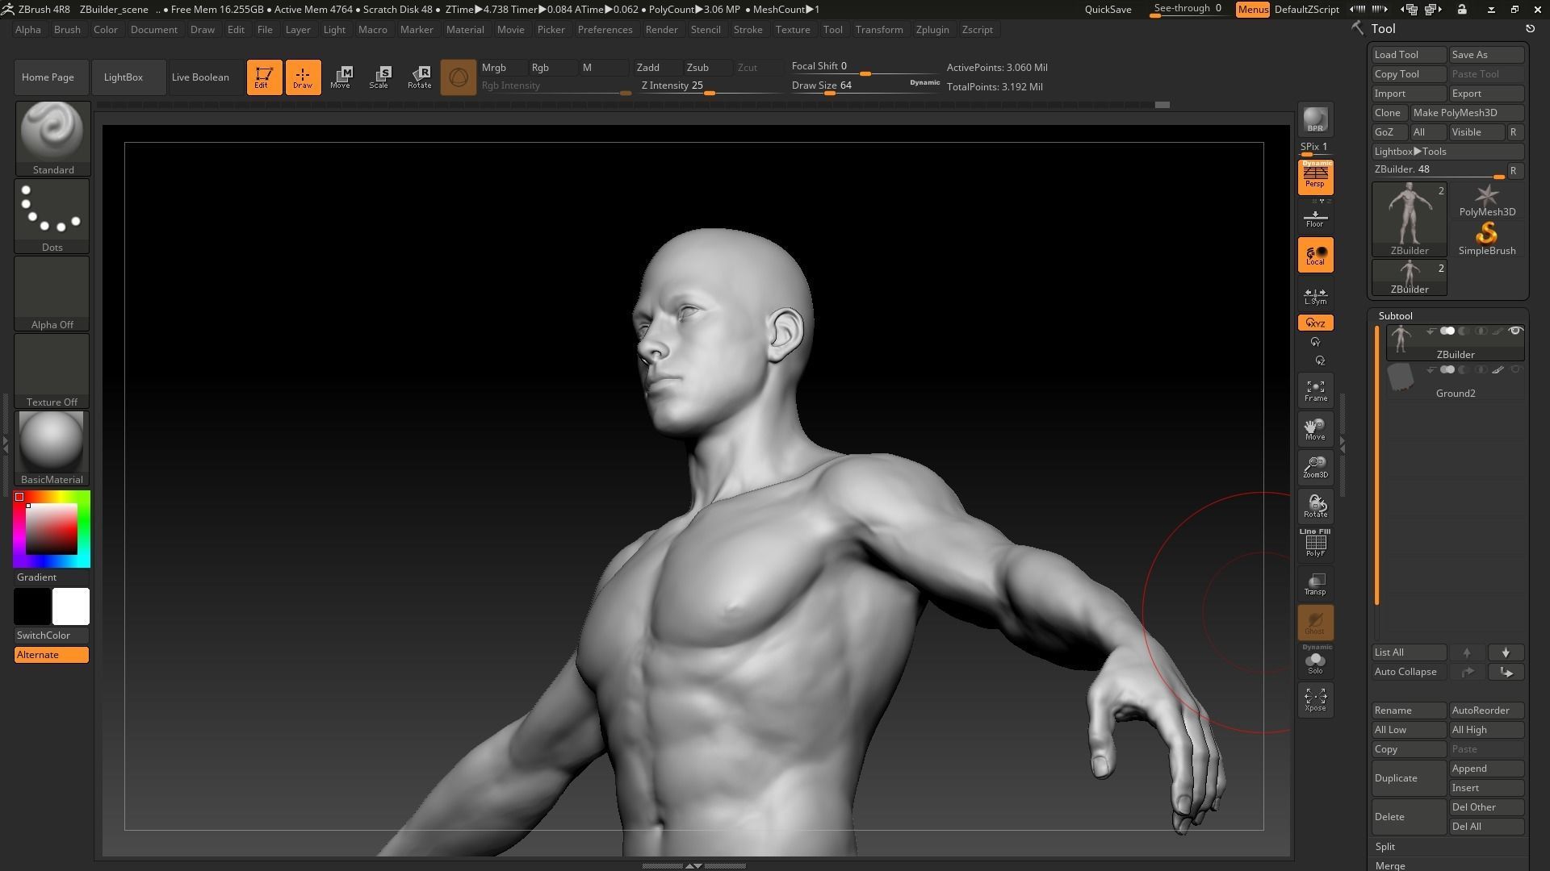1550x871 pixels.
Task: Click the Frame view icon
Action: pyautogui.click(x=1315, y=391)
